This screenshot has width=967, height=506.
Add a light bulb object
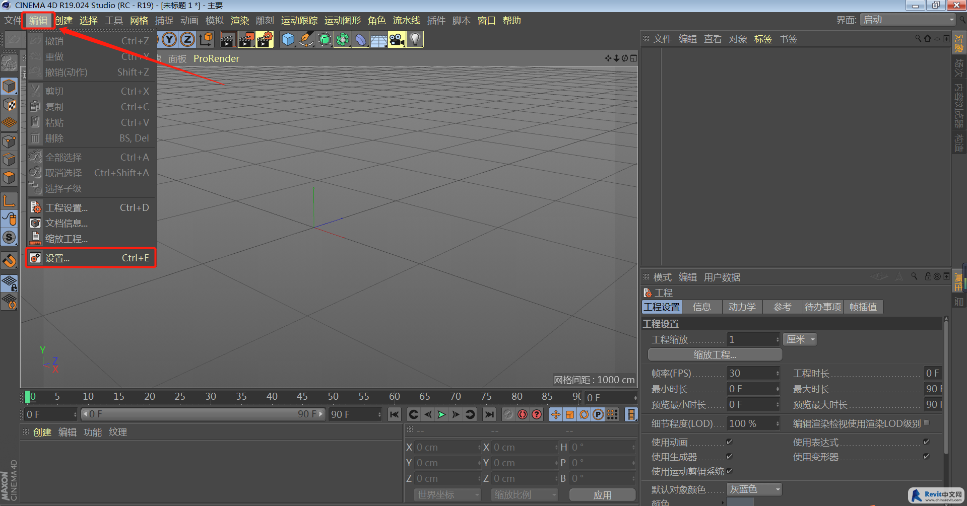pos(415,39)
